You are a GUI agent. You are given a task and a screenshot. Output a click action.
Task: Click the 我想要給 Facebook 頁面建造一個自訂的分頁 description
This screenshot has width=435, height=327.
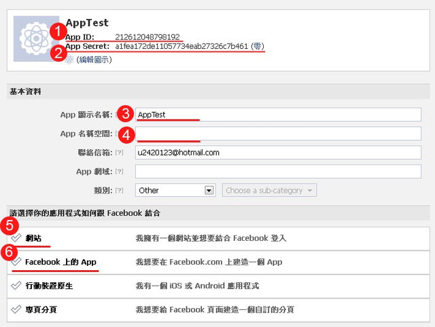(x=215, y=309)
